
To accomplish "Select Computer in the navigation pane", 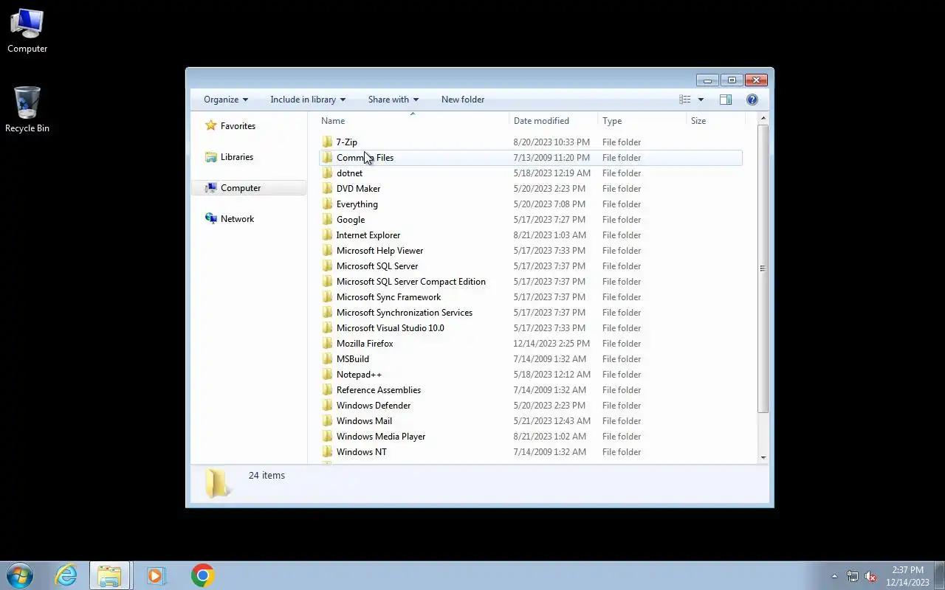I will [x=249, y=187].
